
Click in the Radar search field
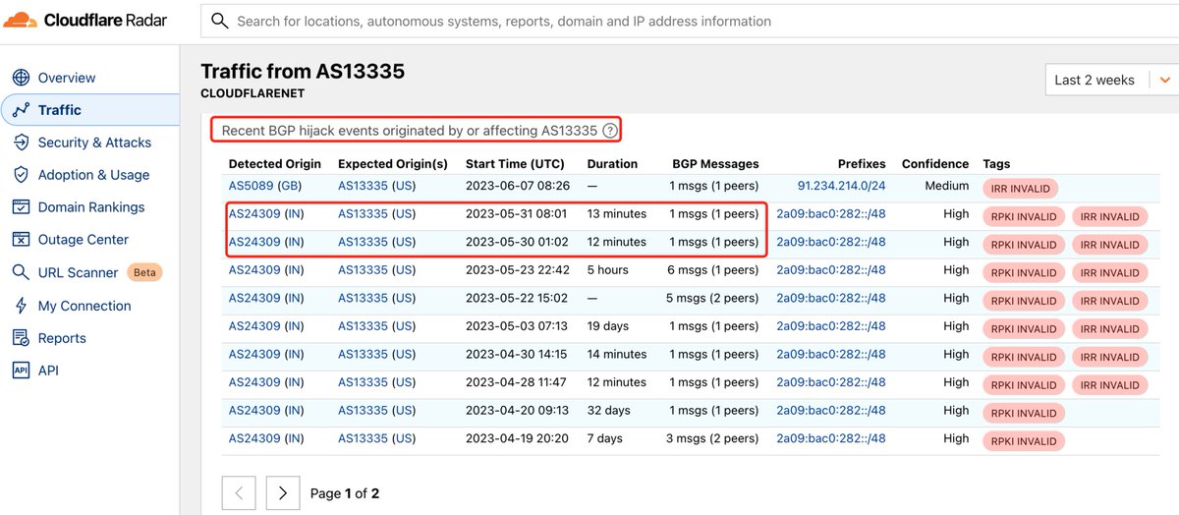tap(688, 21)
